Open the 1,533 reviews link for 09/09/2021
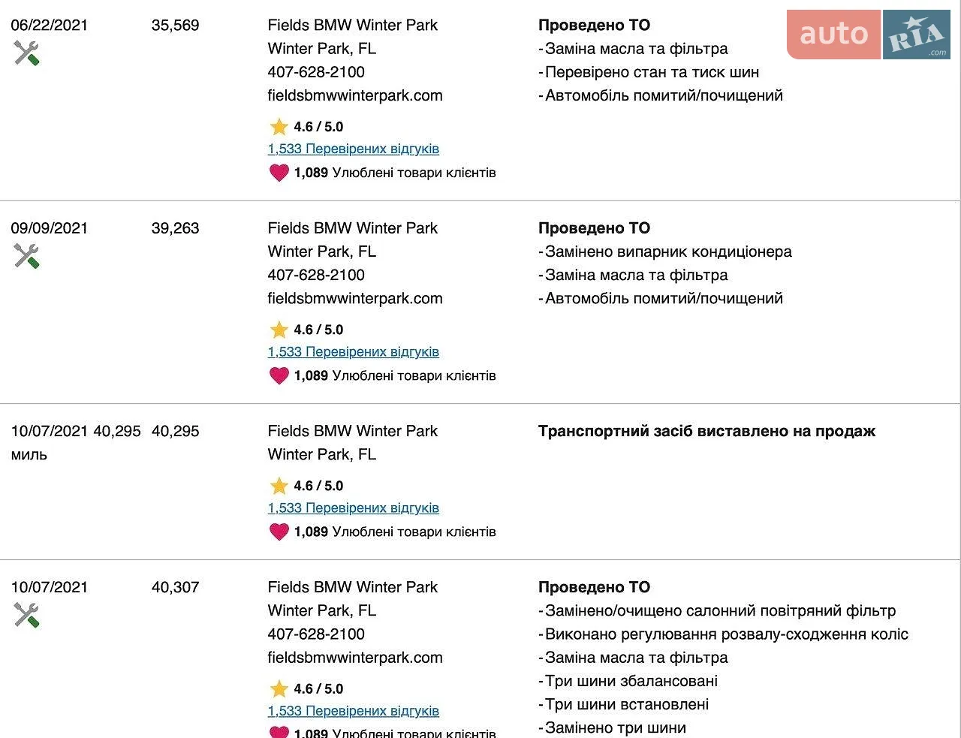 click(x=354, y=351)
